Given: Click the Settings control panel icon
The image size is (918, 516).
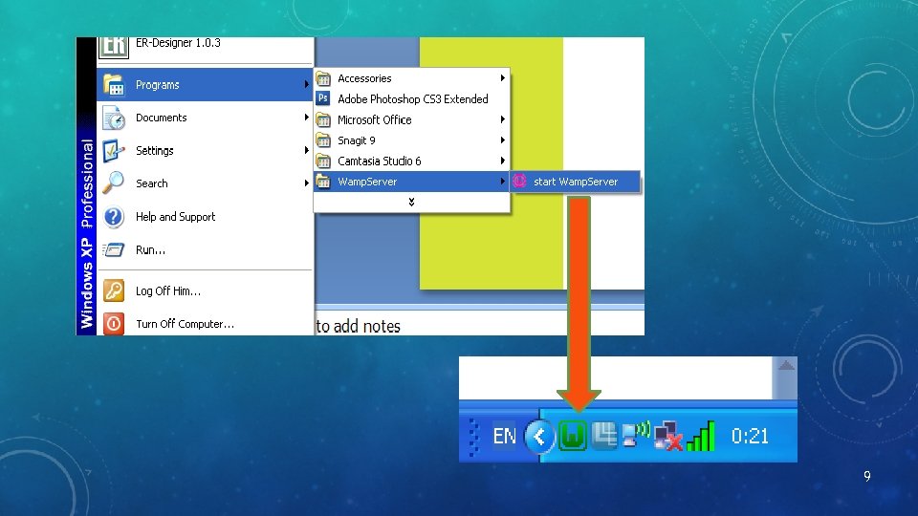Looking at the screenshot, I should (x=114, y=150).
